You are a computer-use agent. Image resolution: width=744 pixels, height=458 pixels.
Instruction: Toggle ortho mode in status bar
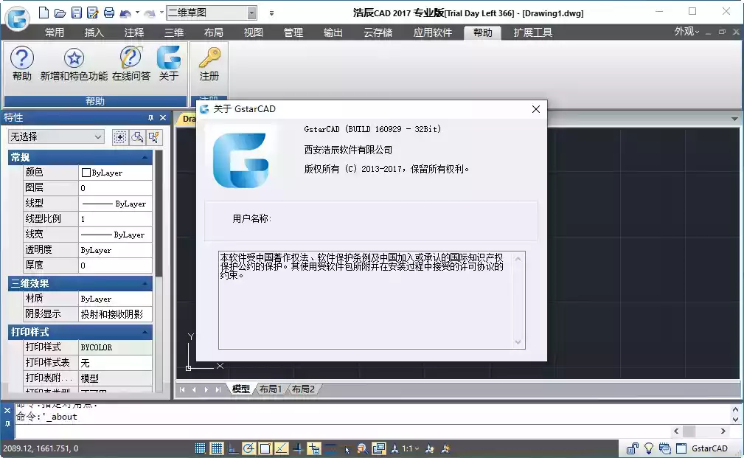[x=233, y=448]
